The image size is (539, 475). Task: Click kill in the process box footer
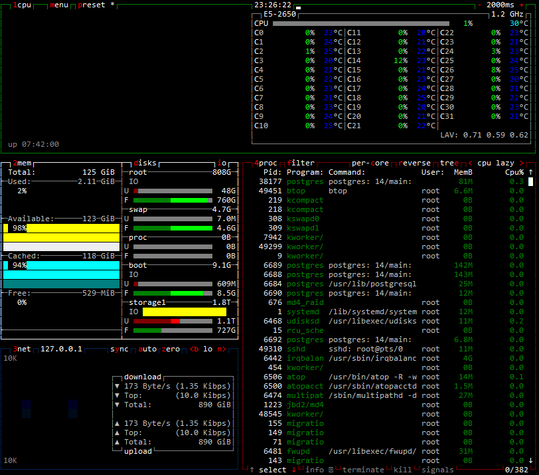coord(402,470)
